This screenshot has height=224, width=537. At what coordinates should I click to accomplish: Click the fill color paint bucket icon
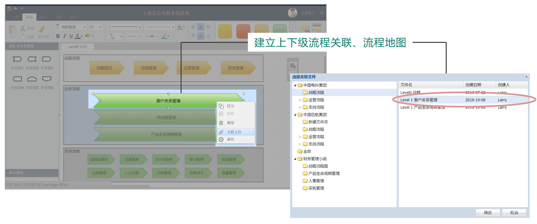(180, 27)
